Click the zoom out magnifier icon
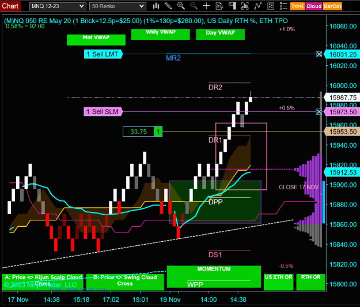The width and height of the screenshot is (360, 307). [x=194, y=6]
